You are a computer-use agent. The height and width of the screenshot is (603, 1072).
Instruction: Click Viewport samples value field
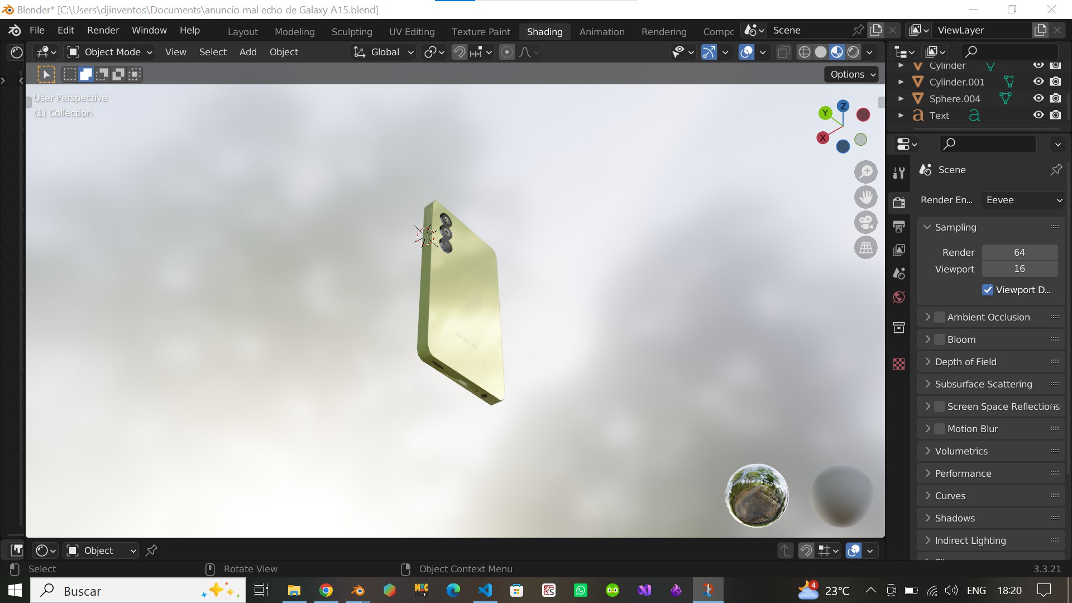[x=1020, y=269]
